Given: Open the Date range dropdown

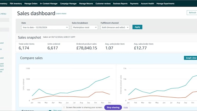Looking at the screenshot, I should (x=45, y=28).
